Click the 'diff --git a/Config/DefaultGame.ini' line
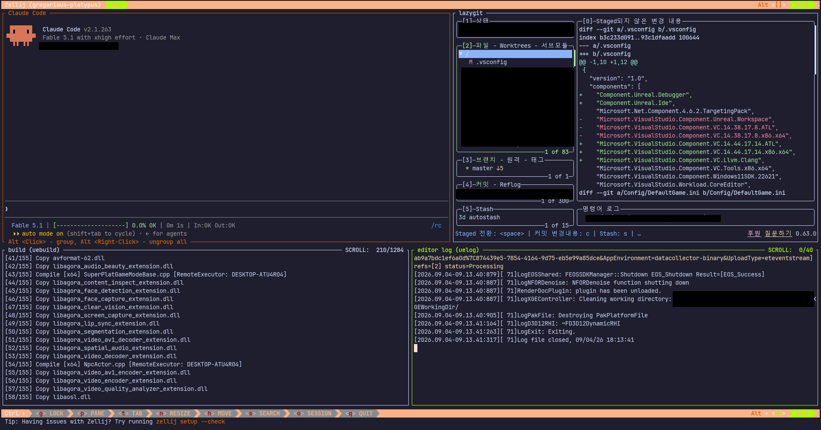Viewport: 821px width, 430px height. pos(682,193)
